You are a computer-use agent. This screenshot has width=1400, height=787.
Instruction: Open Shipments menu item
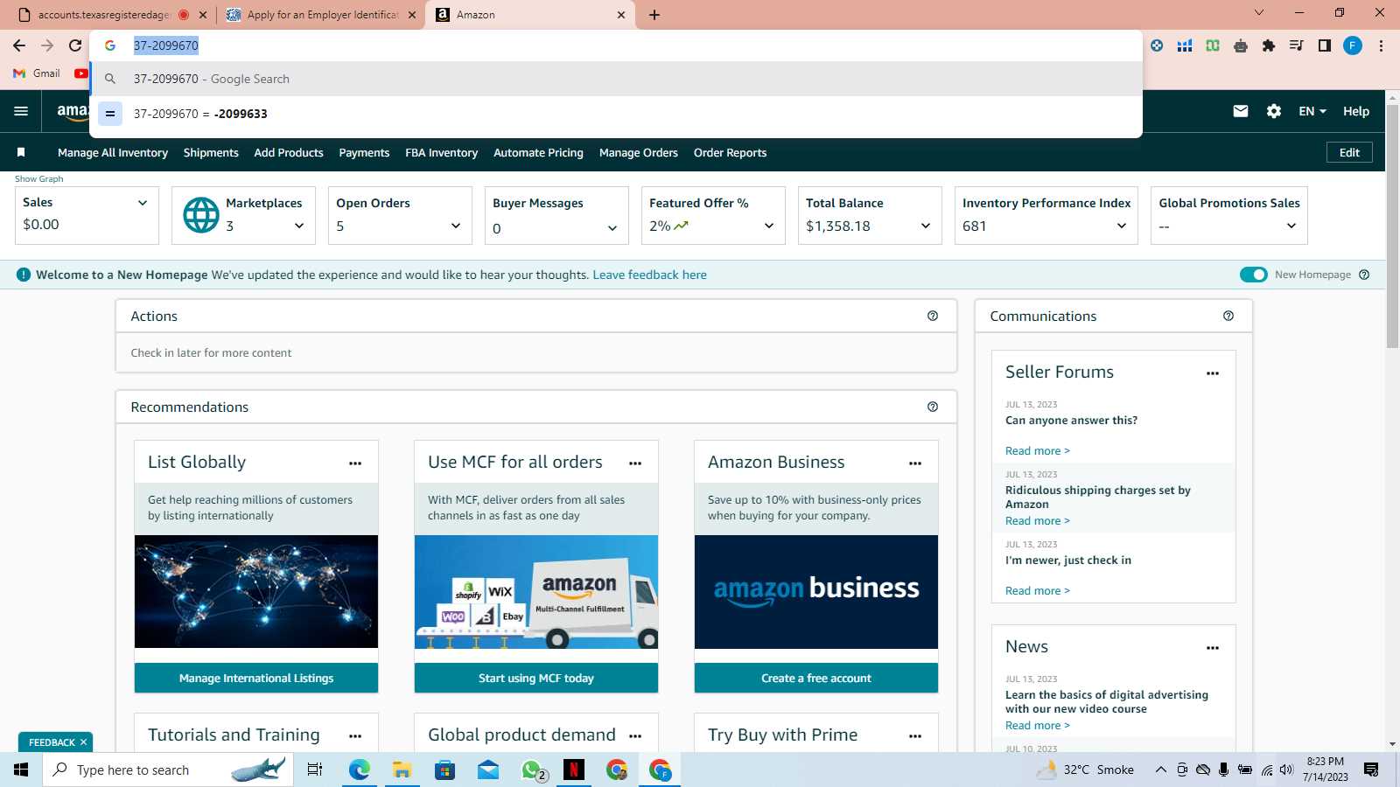tap(211, 152)
